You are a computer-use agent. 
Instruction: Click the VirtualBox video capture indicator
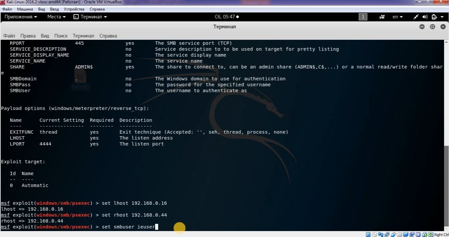(412, 235)
